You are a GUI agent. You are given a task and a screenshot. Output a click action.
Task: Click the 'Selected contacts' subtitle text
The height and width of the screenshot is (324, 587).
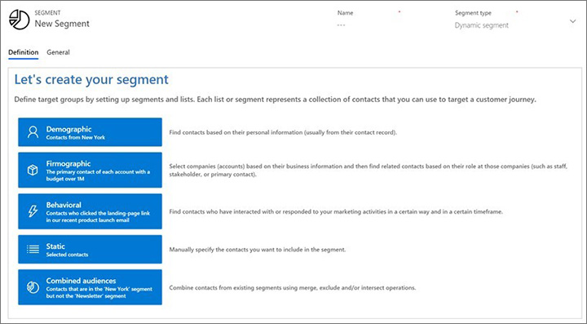[x=67, y=255]
